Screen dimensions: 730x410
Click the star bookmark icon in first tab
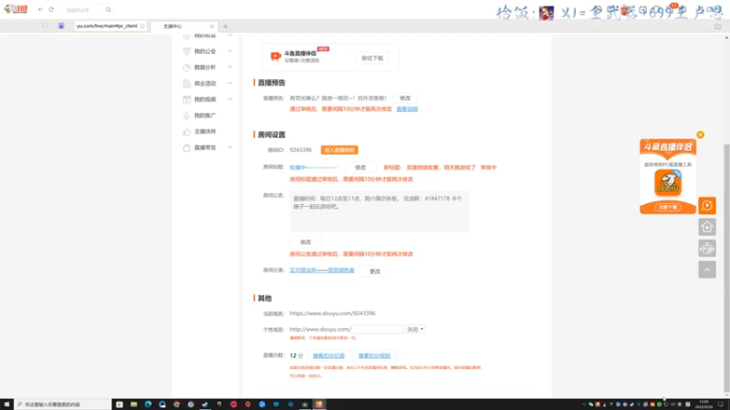[x=142, y=26]
